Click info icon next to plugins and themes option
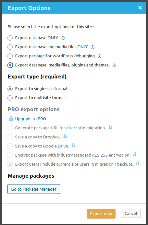This screenshot has height=225, width=148. [x=114, y=65]
